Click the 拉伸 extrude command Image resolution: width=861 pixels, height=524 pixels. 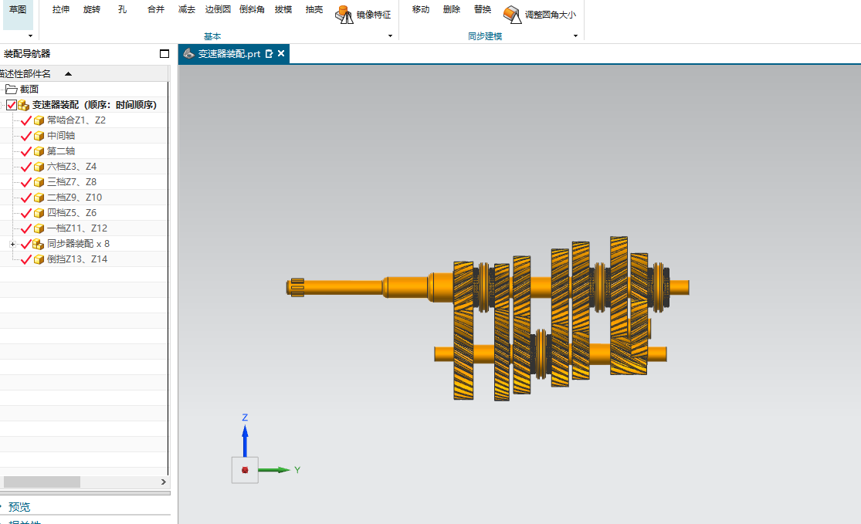tap(61, 9)
